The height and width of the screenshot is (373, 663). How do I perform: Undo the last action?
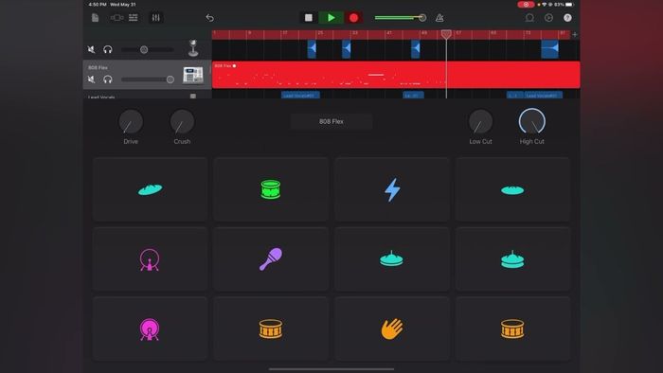coord(209,18)
